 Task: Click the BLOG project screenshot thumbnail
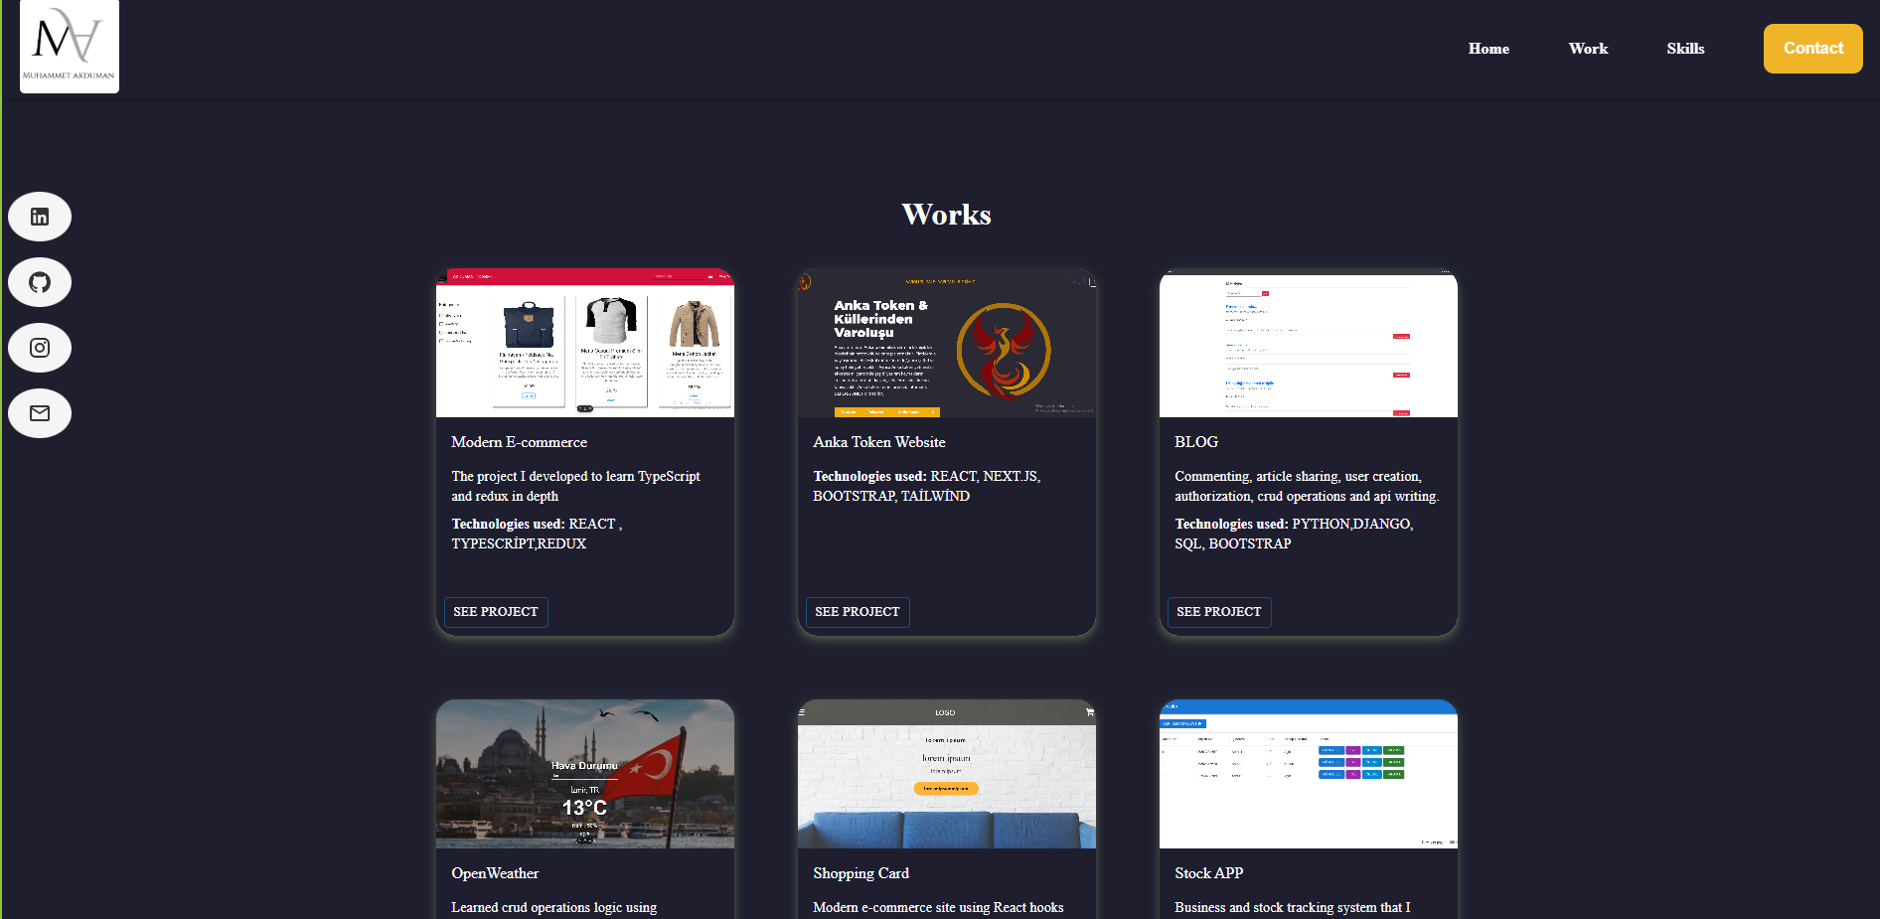pyautogui.click(x=1308, y=343)
